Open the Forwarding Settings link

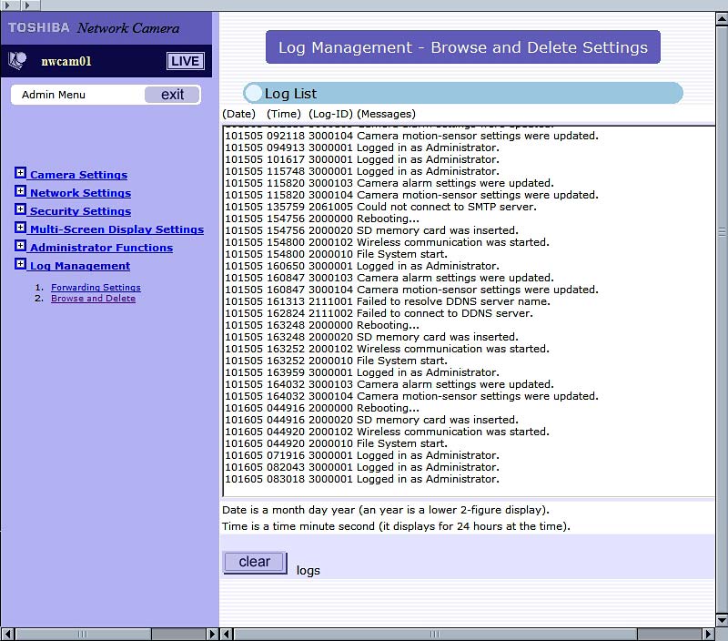tap(96, 288)
